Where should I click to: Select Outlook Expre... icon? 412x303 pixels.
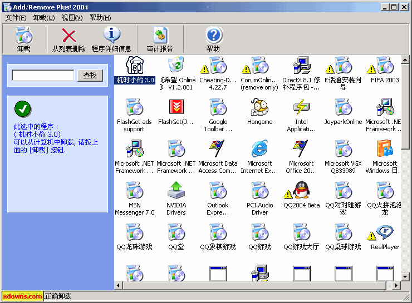click(218, 190)
